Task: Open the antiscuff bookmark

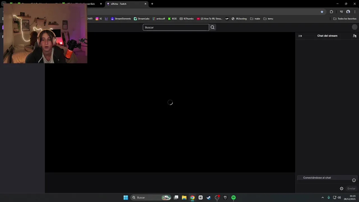Action: [x=159, y=19]
